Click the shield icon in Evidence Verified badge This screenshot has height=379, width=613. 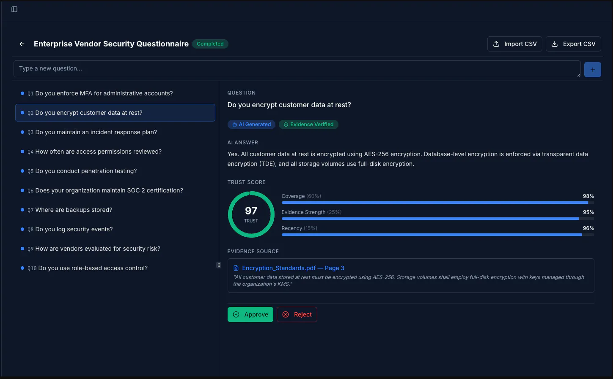tap(286, 125)
